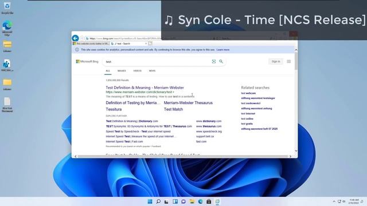367x206 pixels.
Task: Click the Microsoft Bing logo
Action: [87, 61]
